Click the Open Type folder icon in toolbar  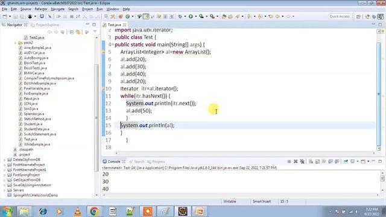224,16
